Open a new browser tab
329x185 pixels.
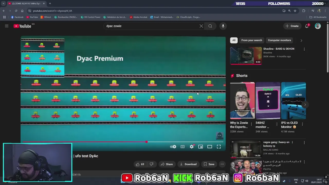(x=50, y=4)
